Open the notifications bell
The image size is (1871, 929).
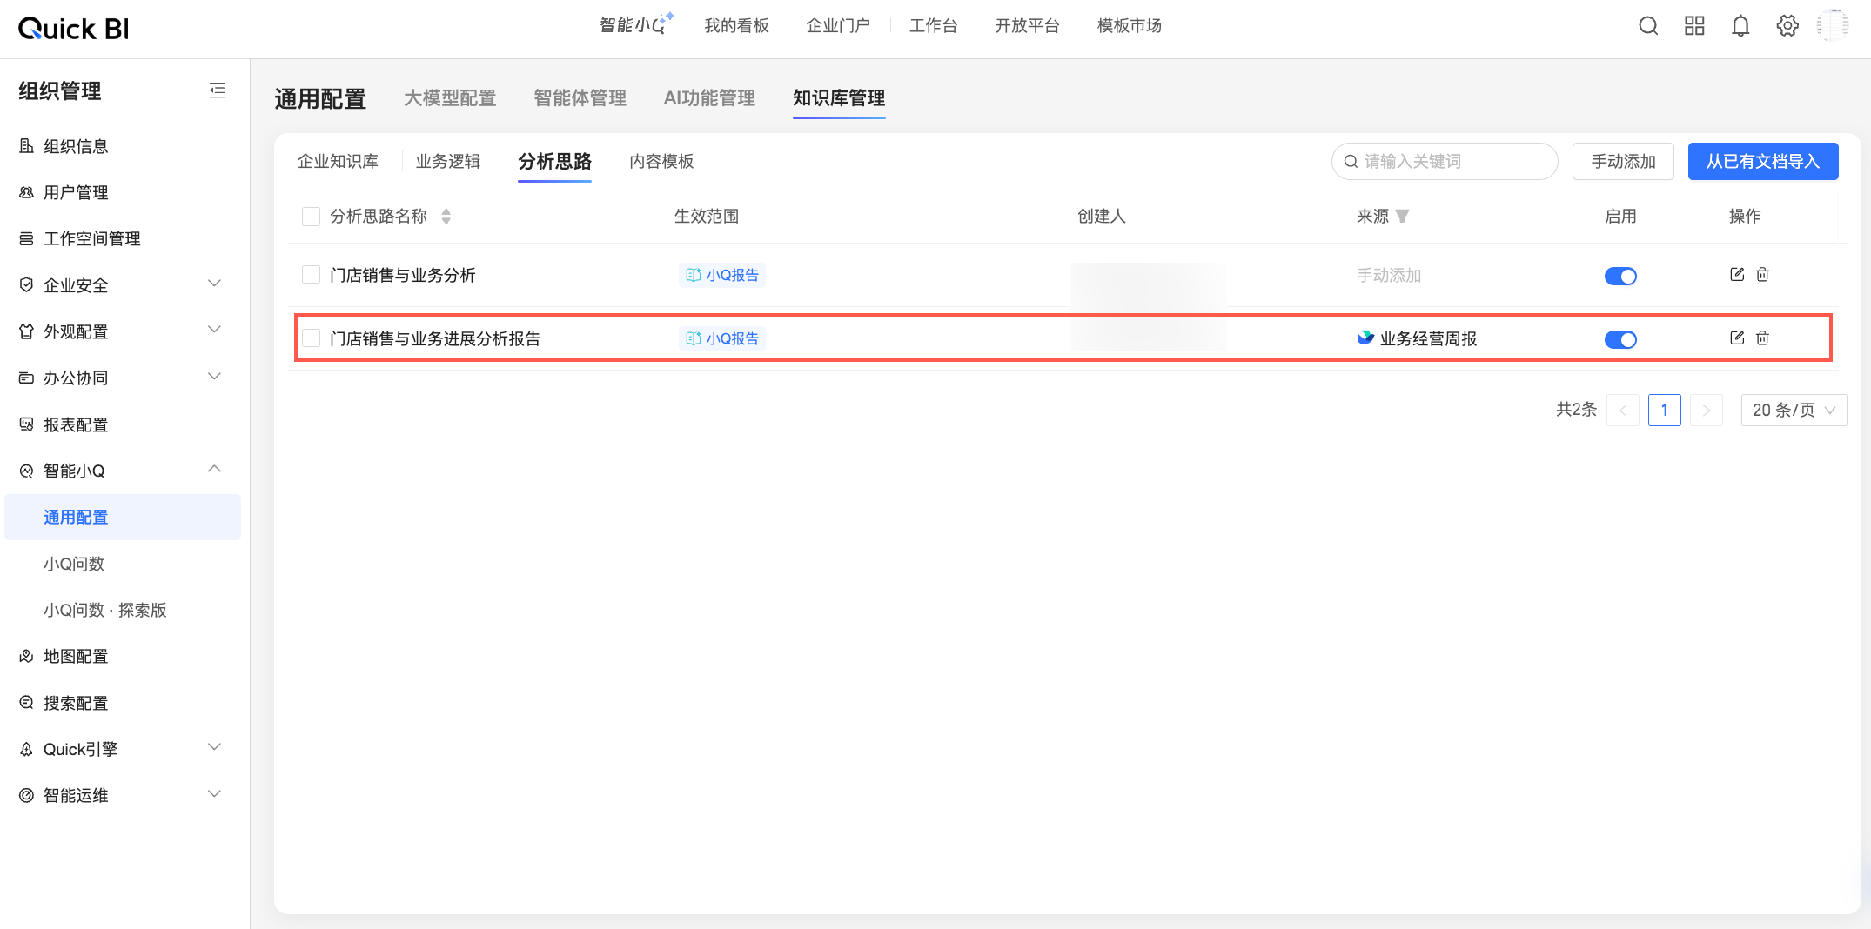tap(1740, 26)
